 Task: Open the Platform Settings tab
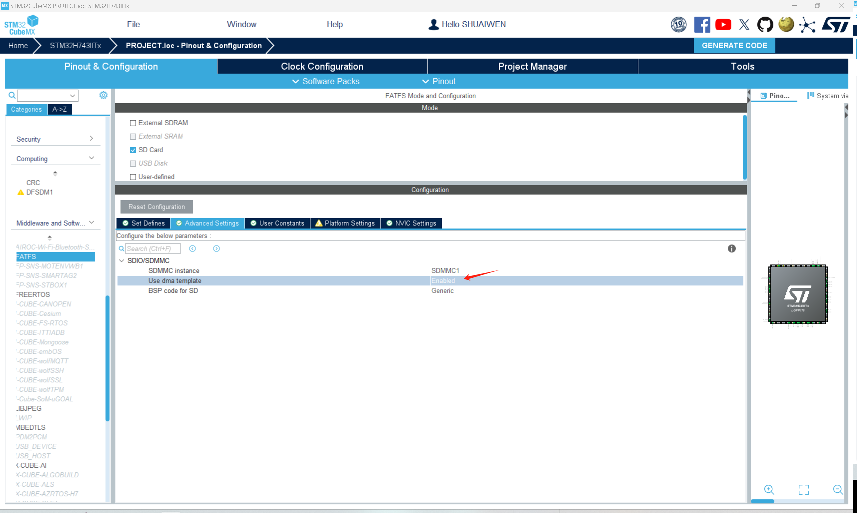click(345, 223)
